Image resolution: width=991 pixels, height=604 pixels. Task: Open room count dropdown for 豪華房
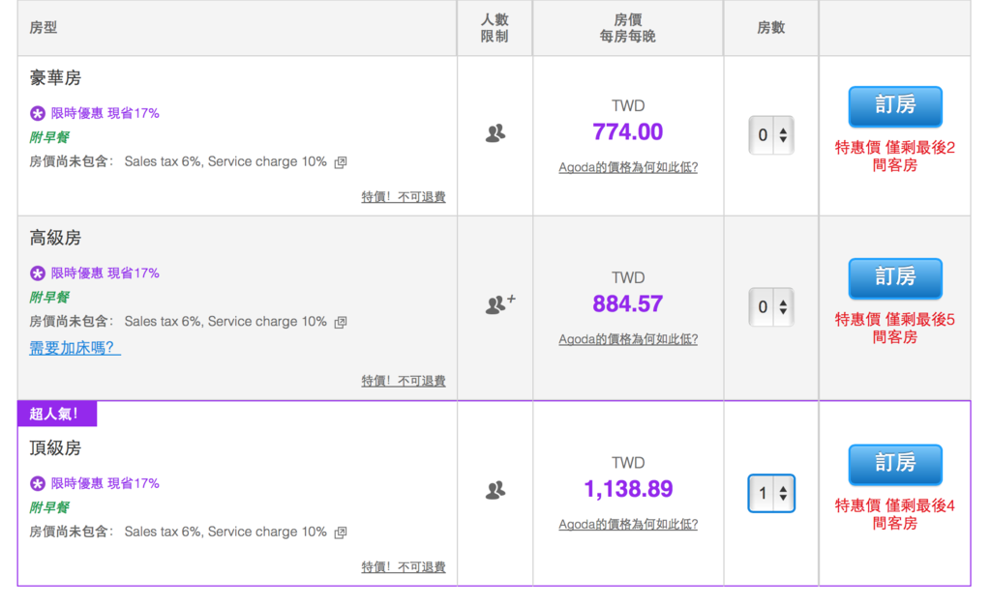click(771, 135)
